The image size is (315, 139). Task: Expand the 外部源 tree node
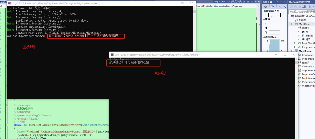click(291, 20)
